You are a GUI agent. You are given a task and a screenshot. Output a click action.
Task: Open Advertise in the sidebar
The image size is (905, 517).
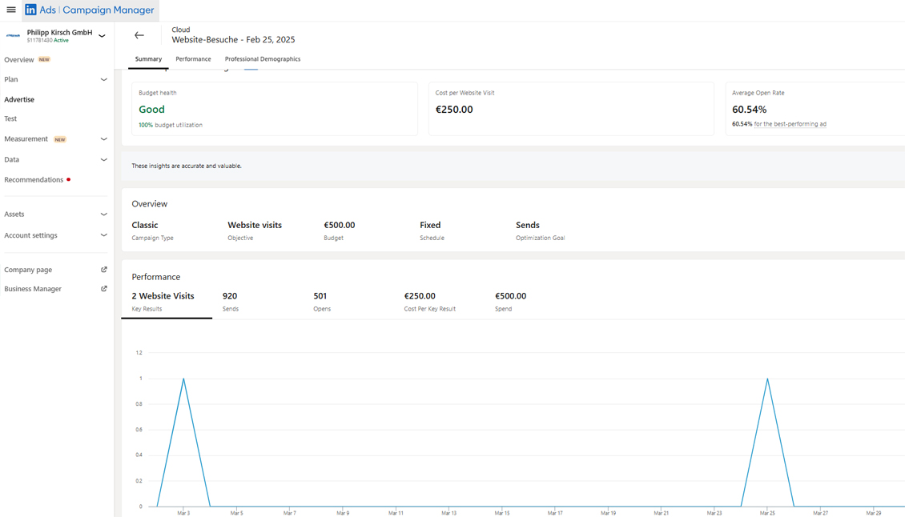pyautogui.click(x=19, y=99)
